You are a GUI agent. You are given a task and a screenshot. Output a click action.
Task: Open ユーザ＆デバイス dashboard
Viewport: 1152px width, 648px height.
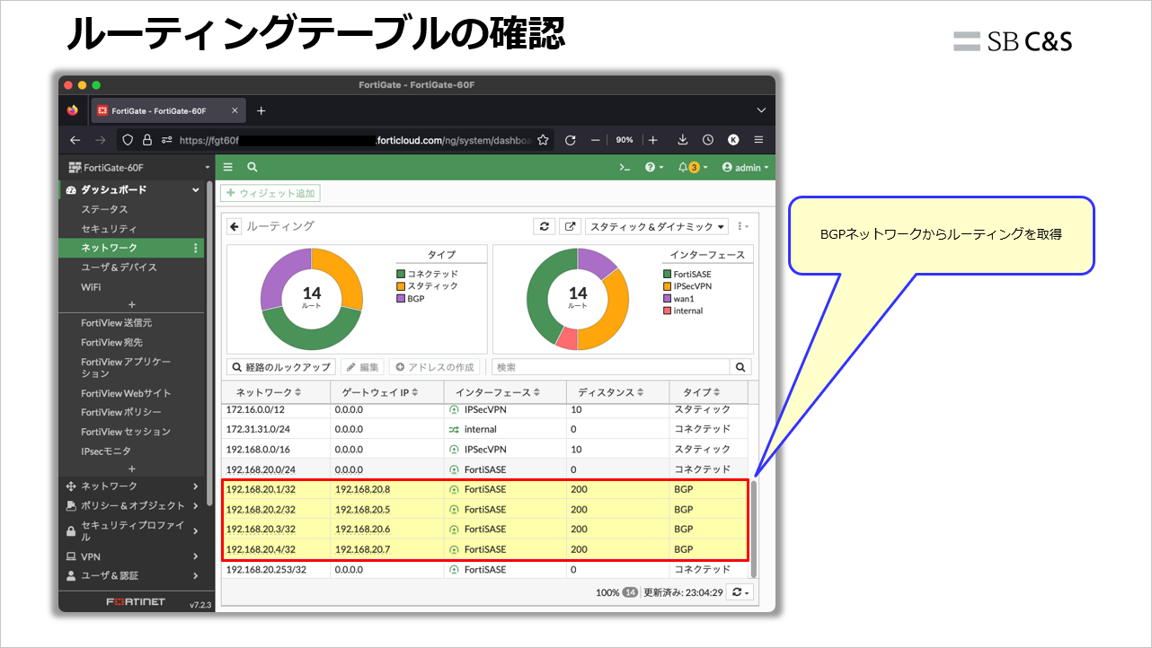point(119,267)
